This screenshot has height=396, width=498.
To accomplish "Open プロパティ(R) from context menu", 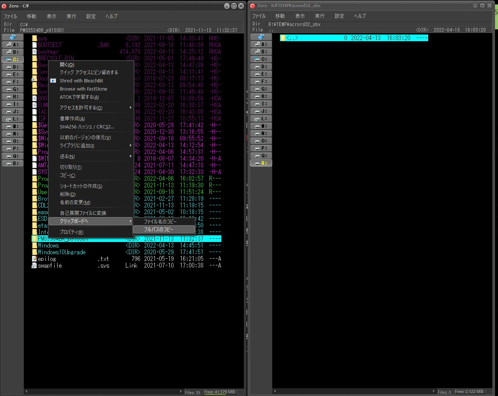I will click(x=71, y=232).
